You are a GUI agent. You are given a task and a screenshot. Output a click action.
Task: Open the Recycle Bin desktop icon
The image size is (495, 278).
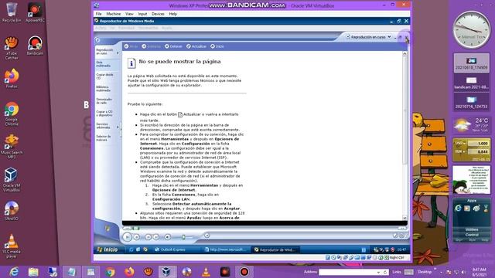pyautogui.click(x=12, y=12)
